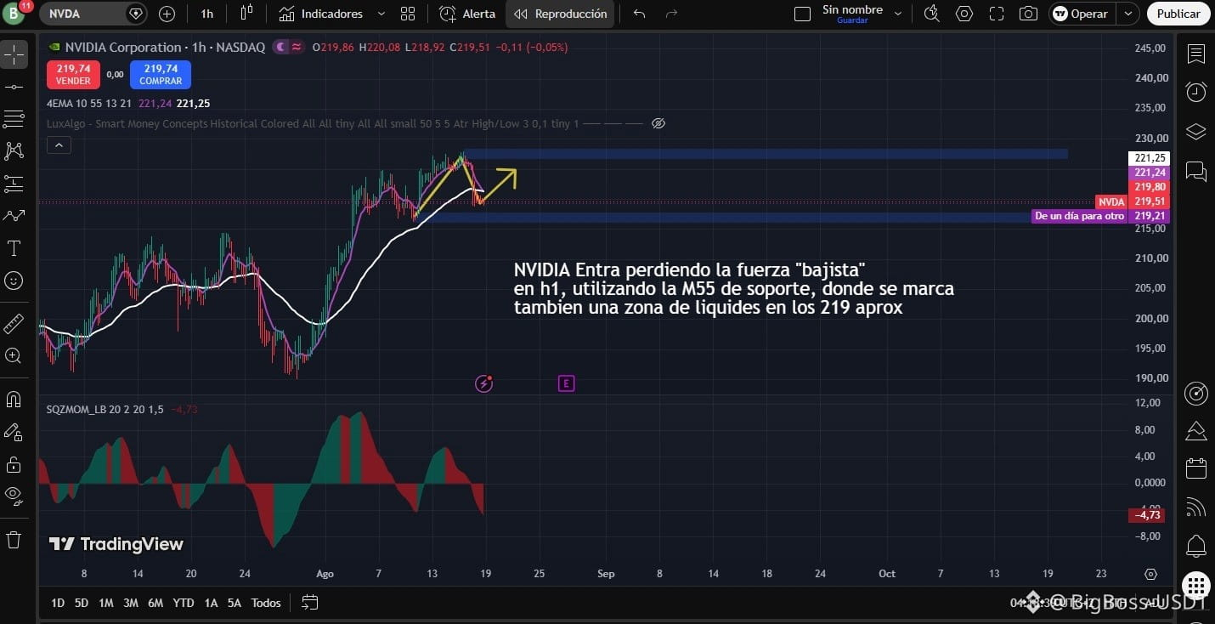Screen dimensions: 1215x624
Task: Open the economic calendar panel
Action: coord(1196,468)
